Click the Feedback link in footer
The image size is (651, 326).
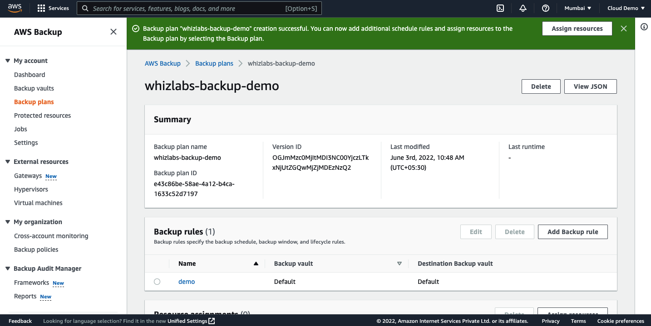click(x=20, y=321)
